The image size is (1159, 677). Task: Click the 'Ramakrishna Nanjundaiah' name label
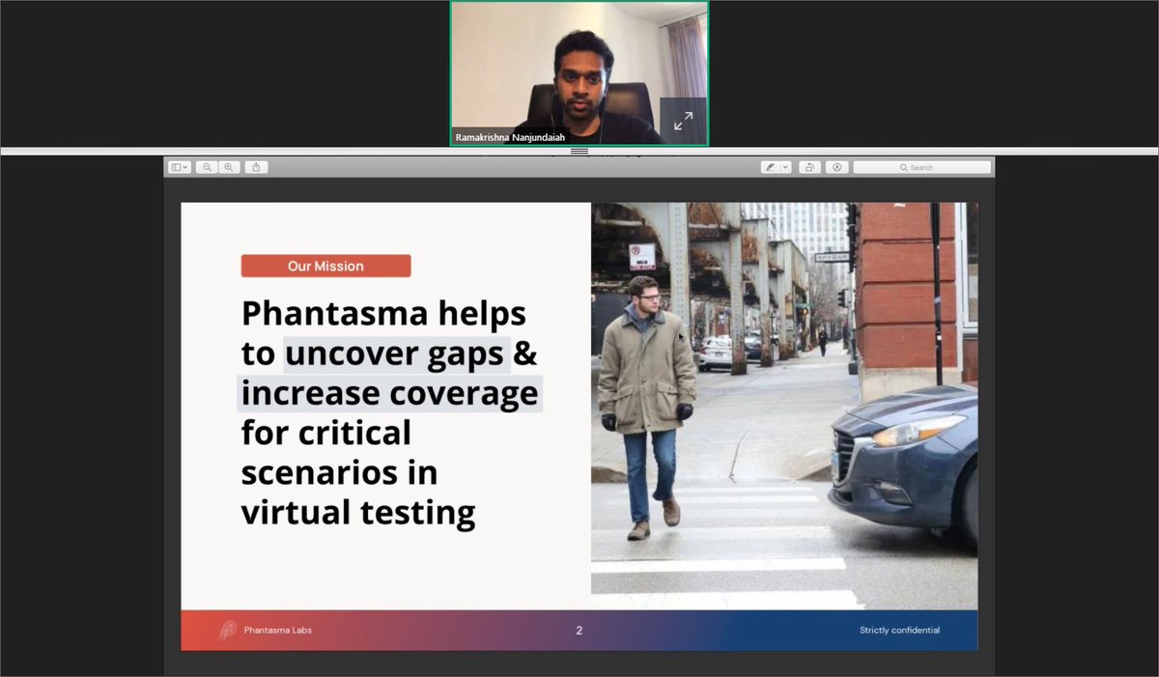click(511, 137)
